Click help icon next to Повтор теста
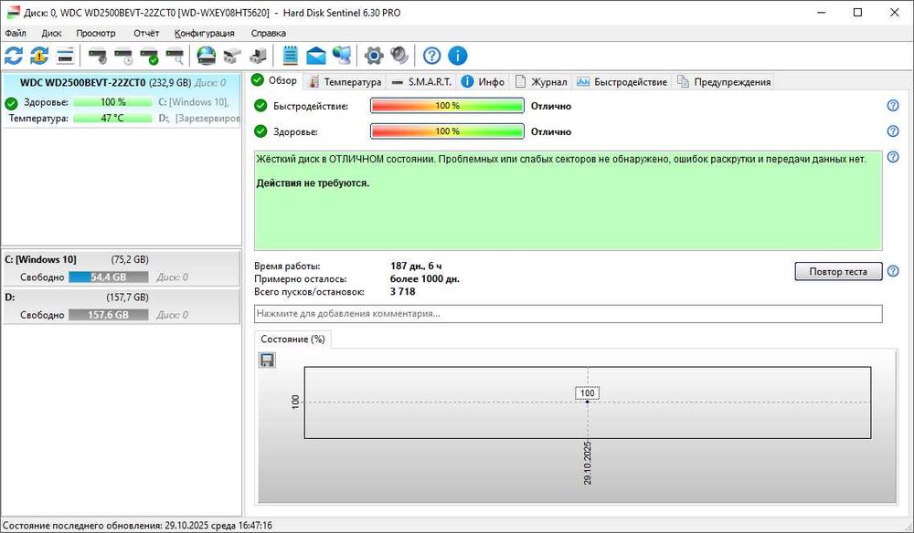The width and height of the screenshot is (914, 533). tap(892, 271)
